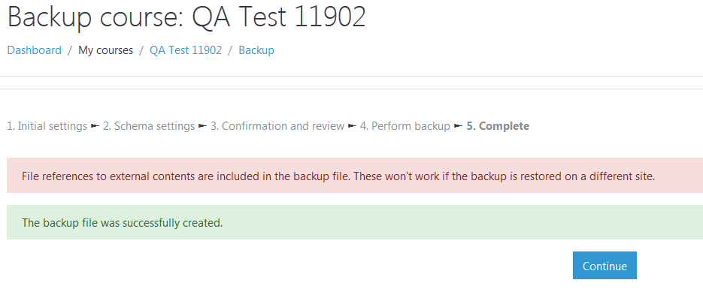
Task: Select step 1. Initial settings
Action: (x=47, y=126)
